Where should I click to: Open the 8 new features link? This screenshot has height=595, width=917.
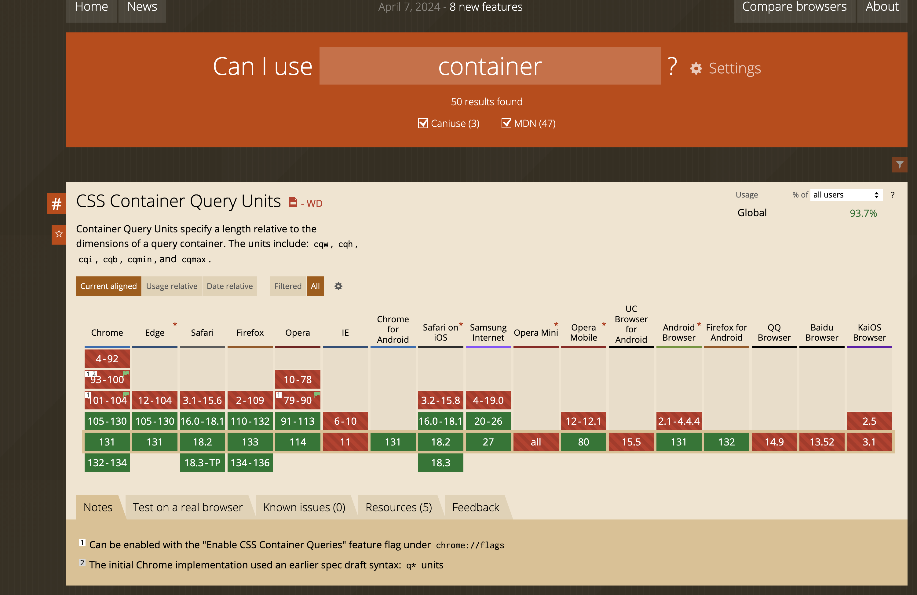486,7
